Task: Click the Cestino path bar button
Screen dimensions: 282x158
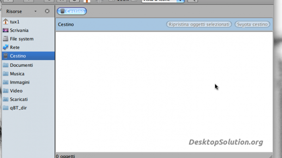Action: pyautogui.click(x=72, y=11)
